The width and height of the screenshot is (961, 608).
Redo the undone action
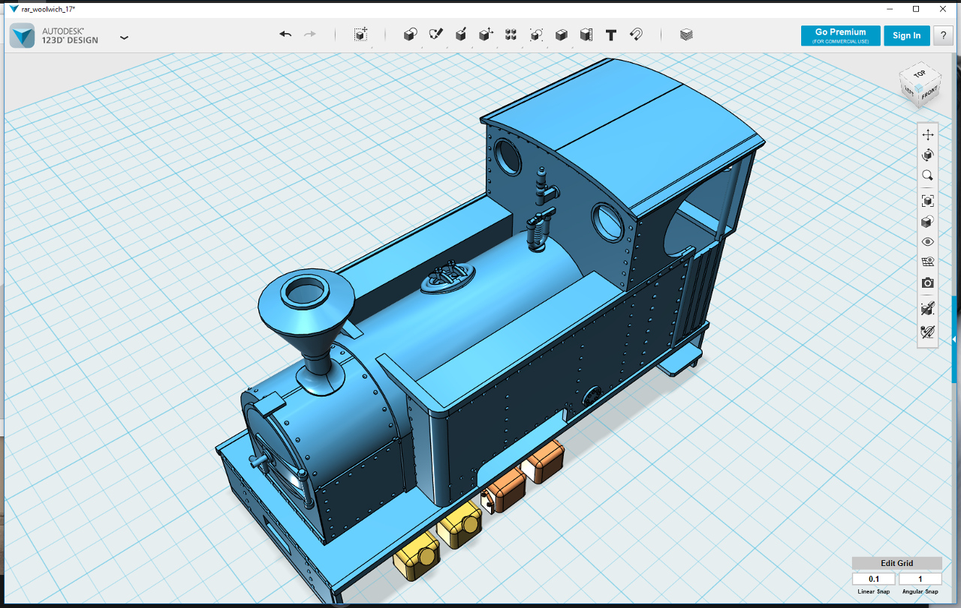(309, 34)
